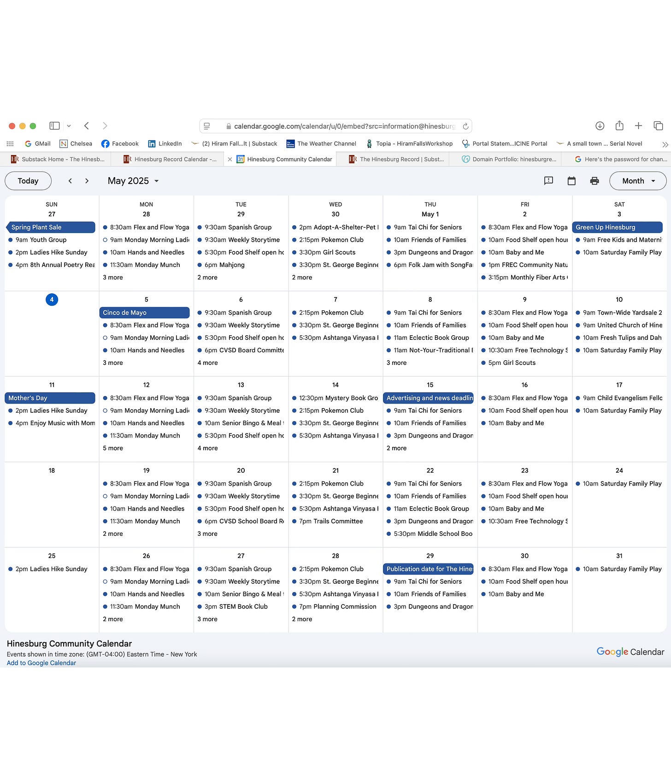Viewport: 671px width, 783px height.
Task: Open the Spring Plant Sale event
Action: click(x=50, y=227)
